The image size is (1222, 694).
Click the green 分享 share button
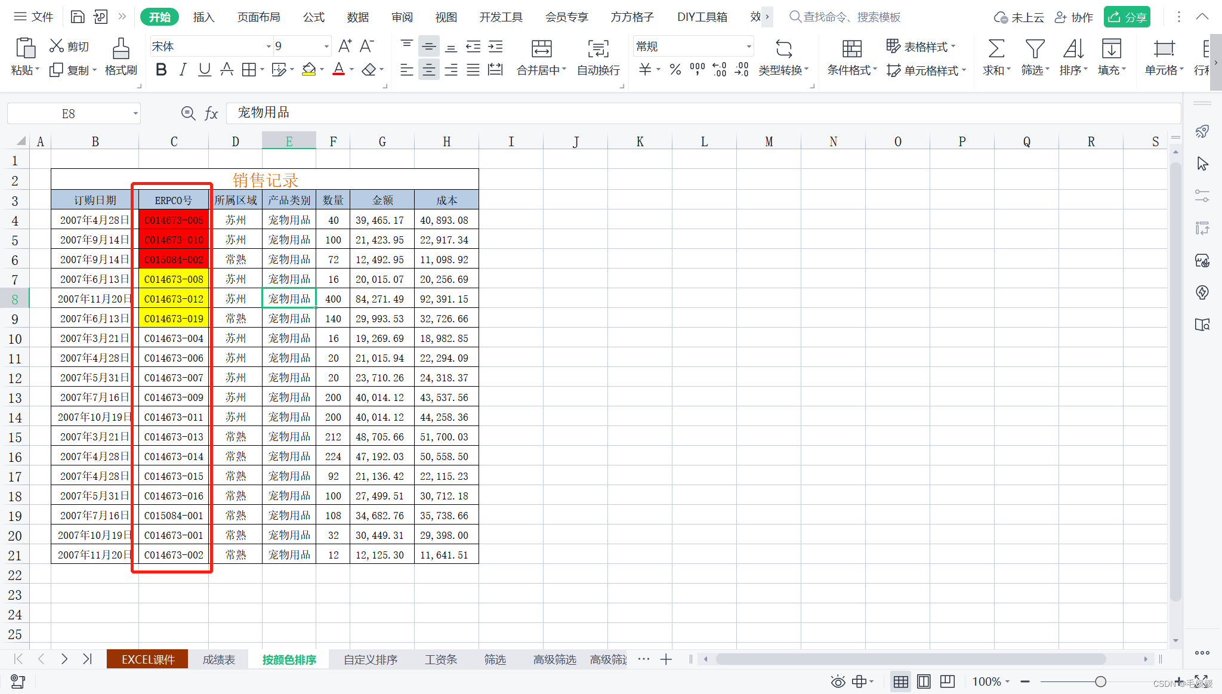pos(1127,17)
